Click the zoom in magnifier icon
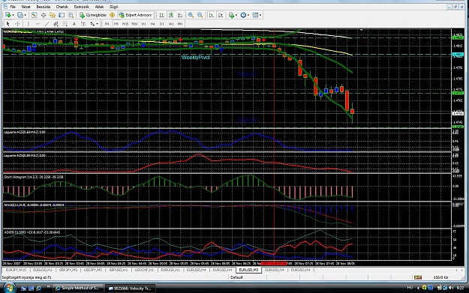This screenshot has width=469, height=293. click(x=191, y=15)
